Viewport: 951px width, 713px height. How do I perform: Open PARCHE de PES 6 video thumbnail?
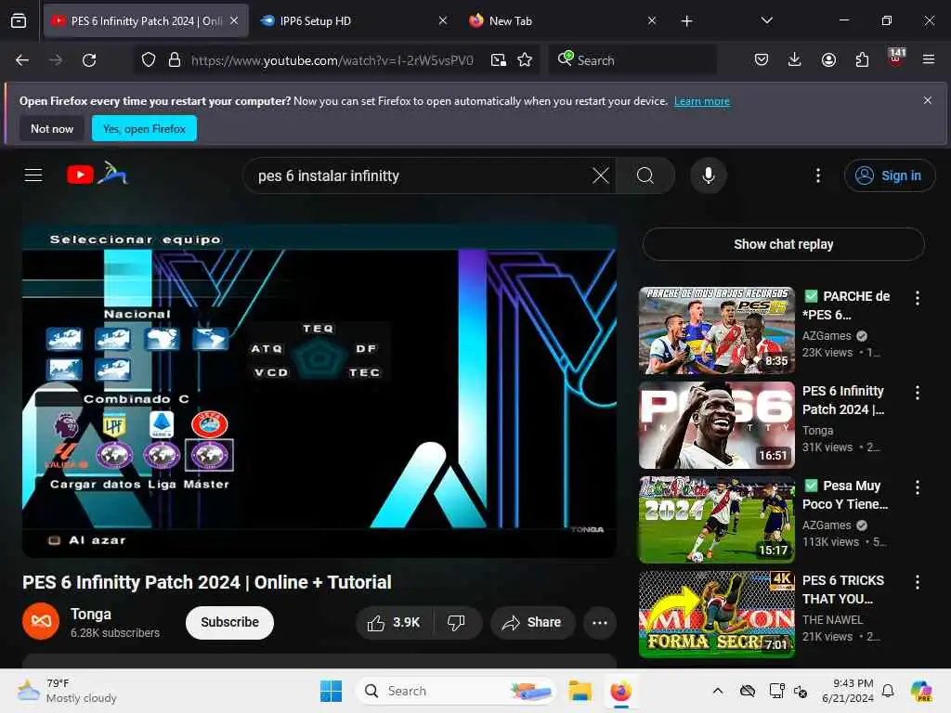coord(716,331)
